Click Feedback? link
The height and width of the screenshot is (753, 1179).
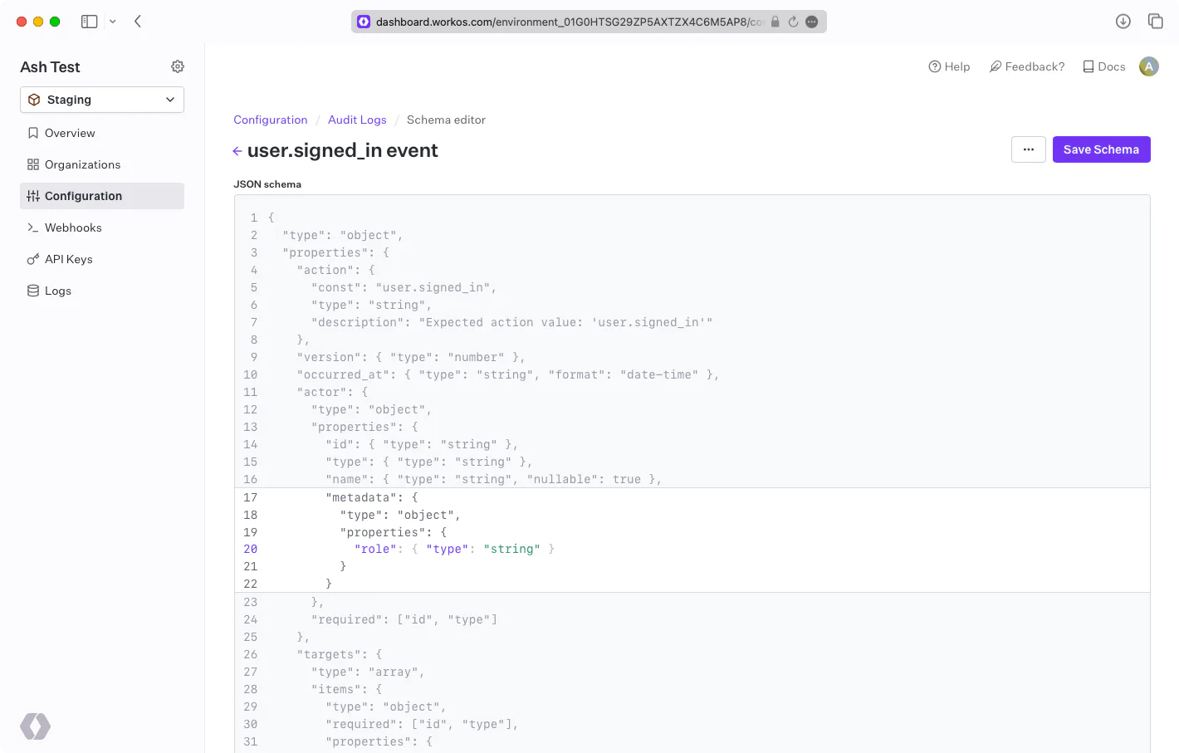(x=1027, y=66)
